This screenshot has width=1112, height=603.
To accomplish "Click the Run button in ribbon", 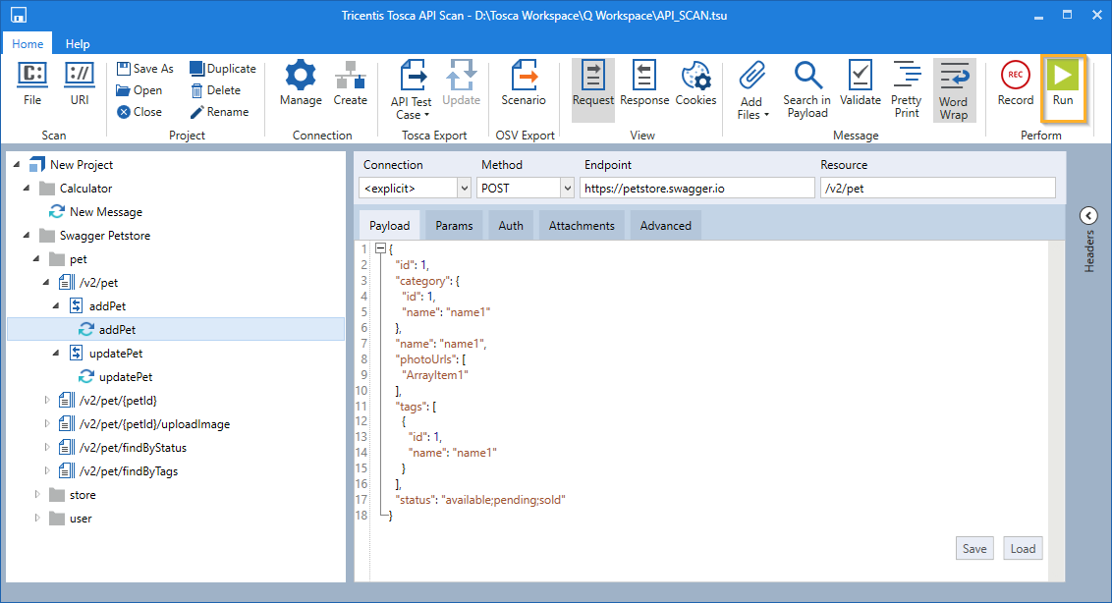I will [1063, 86].
